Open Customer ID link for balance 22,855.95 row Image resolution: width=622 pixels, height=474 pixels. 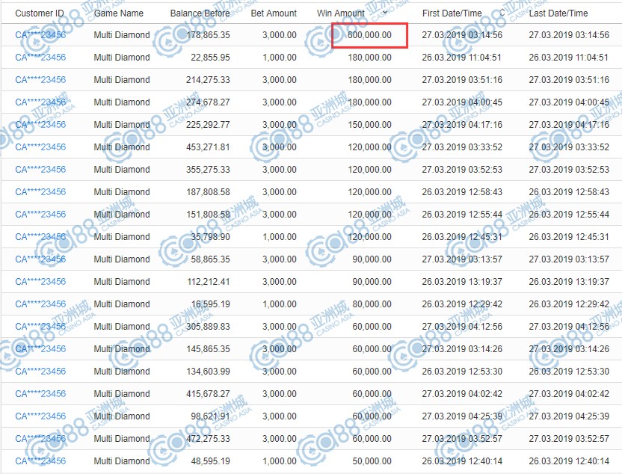click(x=40, y=58)
